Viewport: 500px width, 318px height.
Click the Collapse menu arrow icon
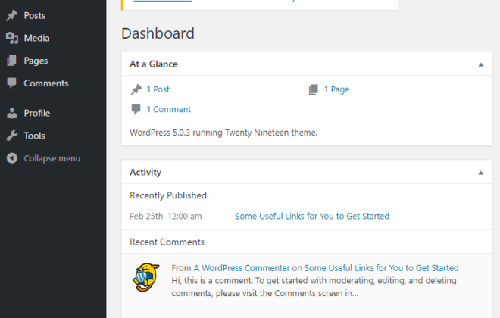[12, 158]
